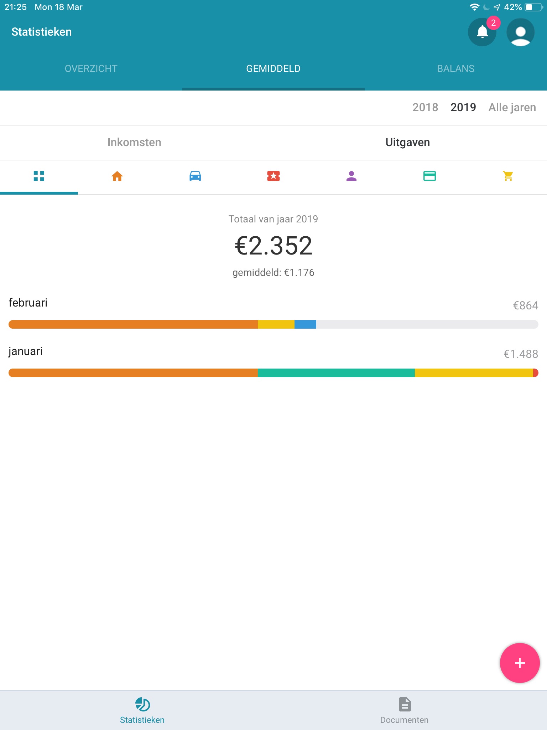Tap the €1.488 januari amount

(x=521, y=354)
